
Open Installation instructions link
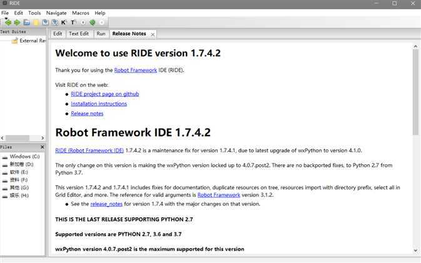tap(99, 104)
